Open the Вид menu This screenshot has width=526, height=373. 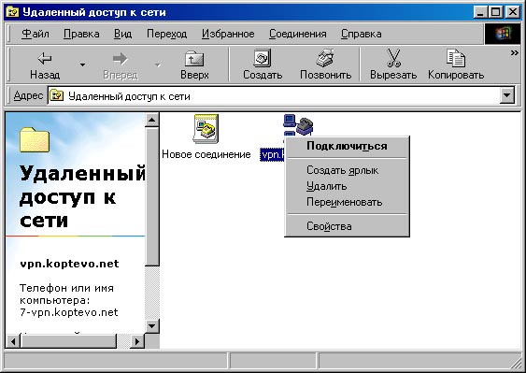(x=122, y=34)
